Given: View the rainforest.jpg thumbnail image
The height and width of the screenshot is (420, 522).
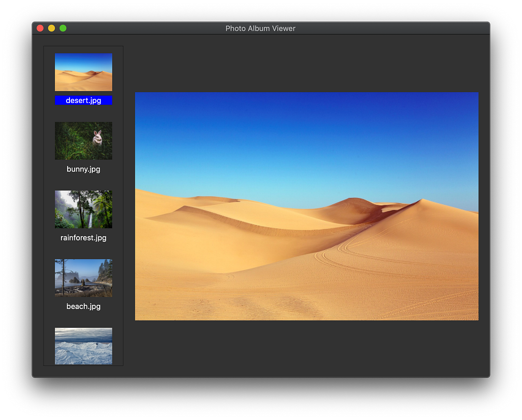Looking at the screenshot, I should tap(83, 209).
